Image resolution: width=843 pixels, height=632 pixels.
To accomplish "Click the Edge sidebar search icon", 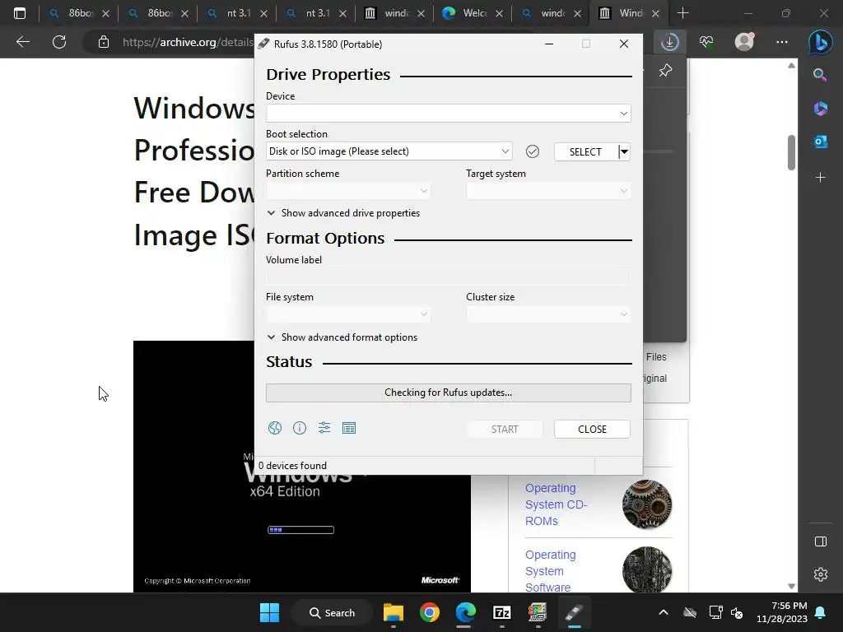I will pyautogui.click(x=820, y=75).
